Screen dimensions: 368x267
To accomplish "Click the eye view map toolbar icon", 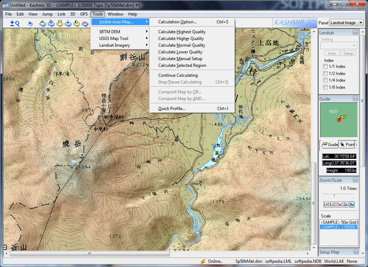I will point(77,23).
